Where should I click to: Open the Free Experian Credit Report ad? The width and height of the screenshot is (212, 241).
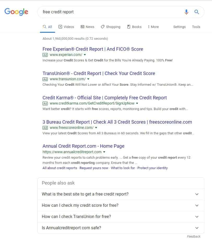[93, 49]
